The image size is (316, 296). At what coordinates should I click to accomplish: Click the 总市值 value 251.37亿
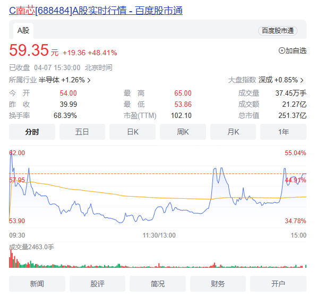tap(293, 115)
